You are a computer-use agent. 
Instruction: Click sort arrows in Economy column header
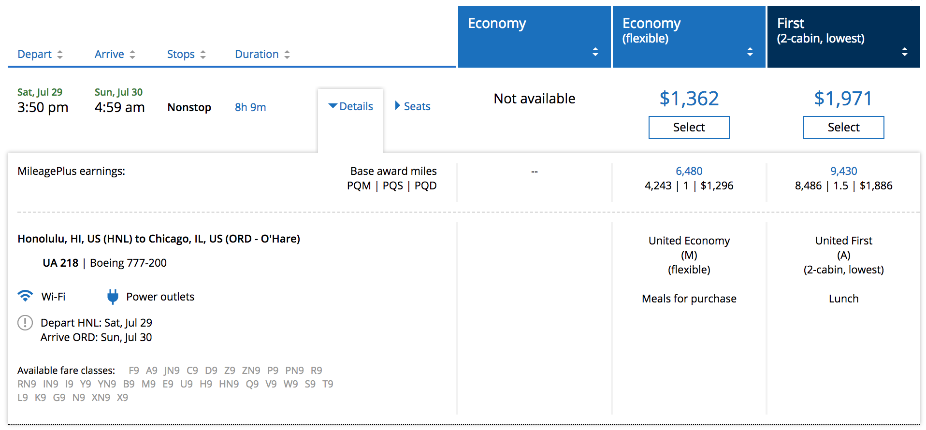[595, 52]
